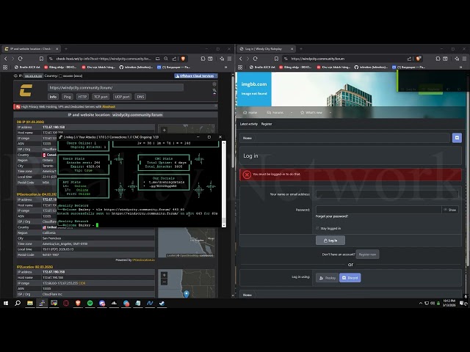Expand the Forums menu dropdown arrow

(x=292, y=112)
